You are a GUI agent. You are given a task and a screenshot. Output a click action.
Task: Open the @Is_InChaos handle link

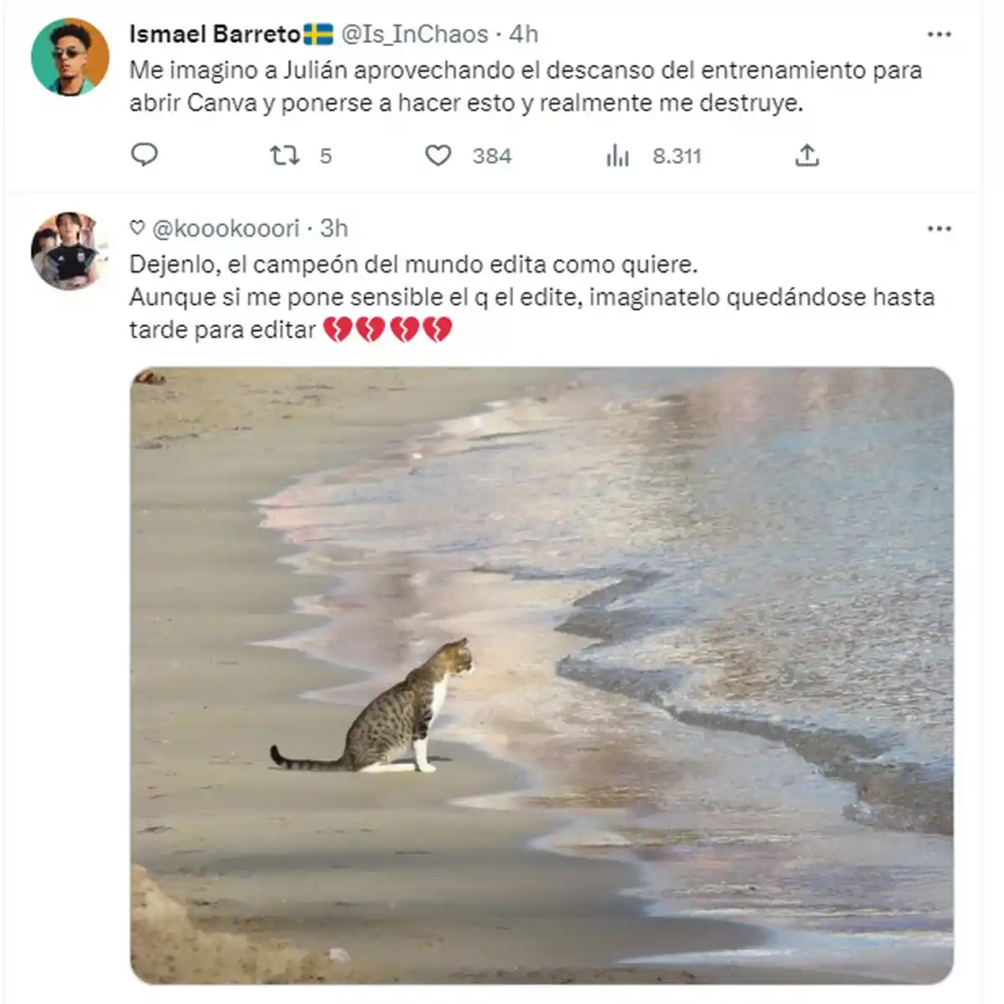pyautogui.click(x=414, y=34)
